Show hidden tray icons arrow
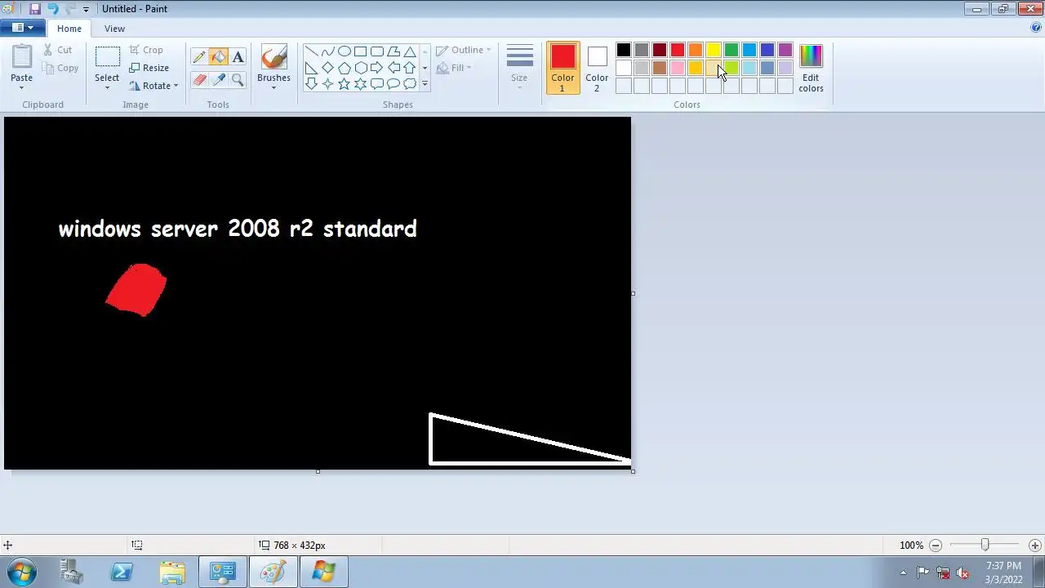Viewport: 1045px width, 588px height. click(903, 572)
